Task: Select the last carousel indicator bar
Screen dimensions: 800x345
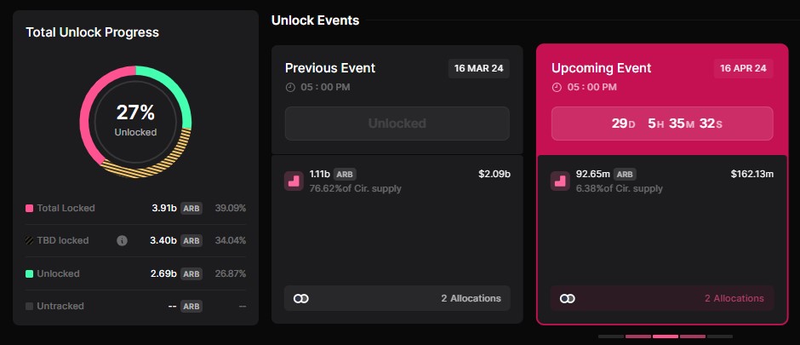Action: (x=720, y=336)
